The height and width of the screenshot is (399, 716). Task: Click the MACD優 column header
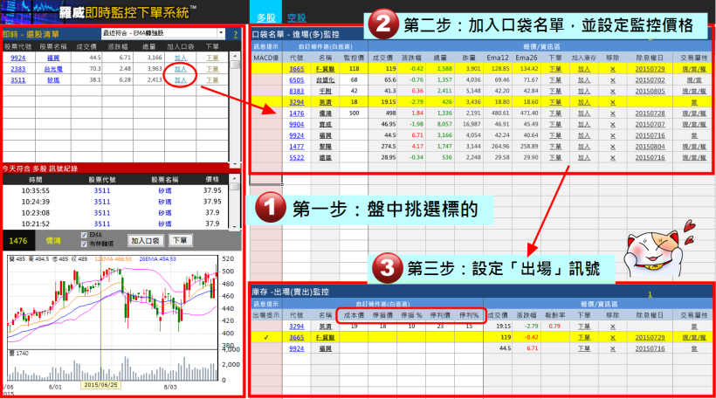265,58
